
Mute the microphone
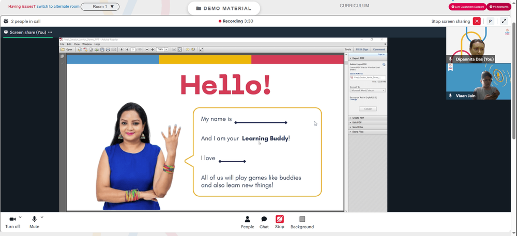coord(34,219)
